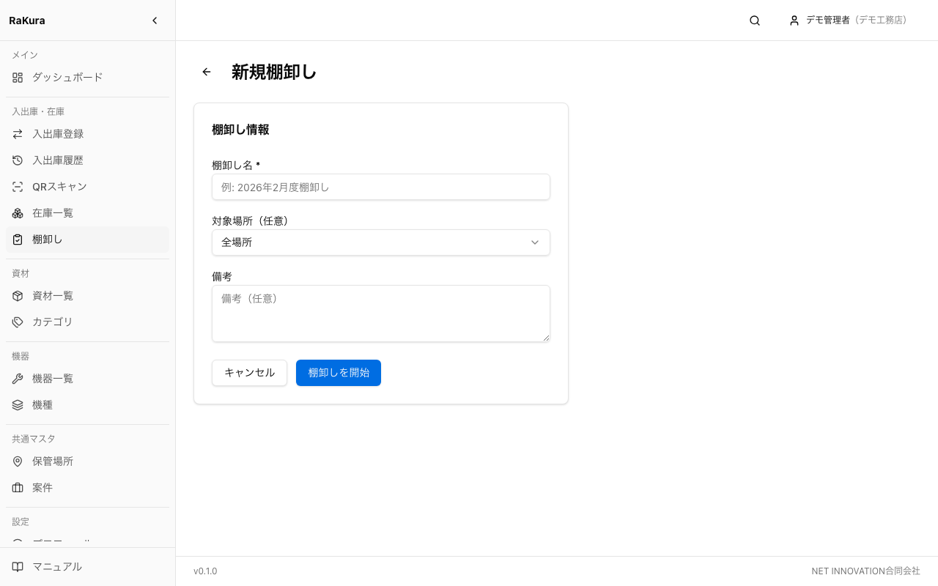Open 保管場所 in the sidebar
The height and width of the screenshot is (586, 938).
point(88,461)
